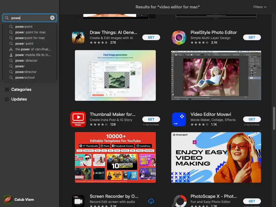The height and width of the screenshot is (207, 276).
Task: Click the PixelStyle 3.1K rating
Action: [x=204, y=42]
